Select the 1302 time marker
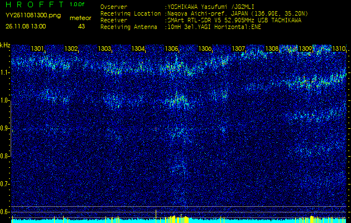Viewport: 351px width, 223px height. (71, 49)
